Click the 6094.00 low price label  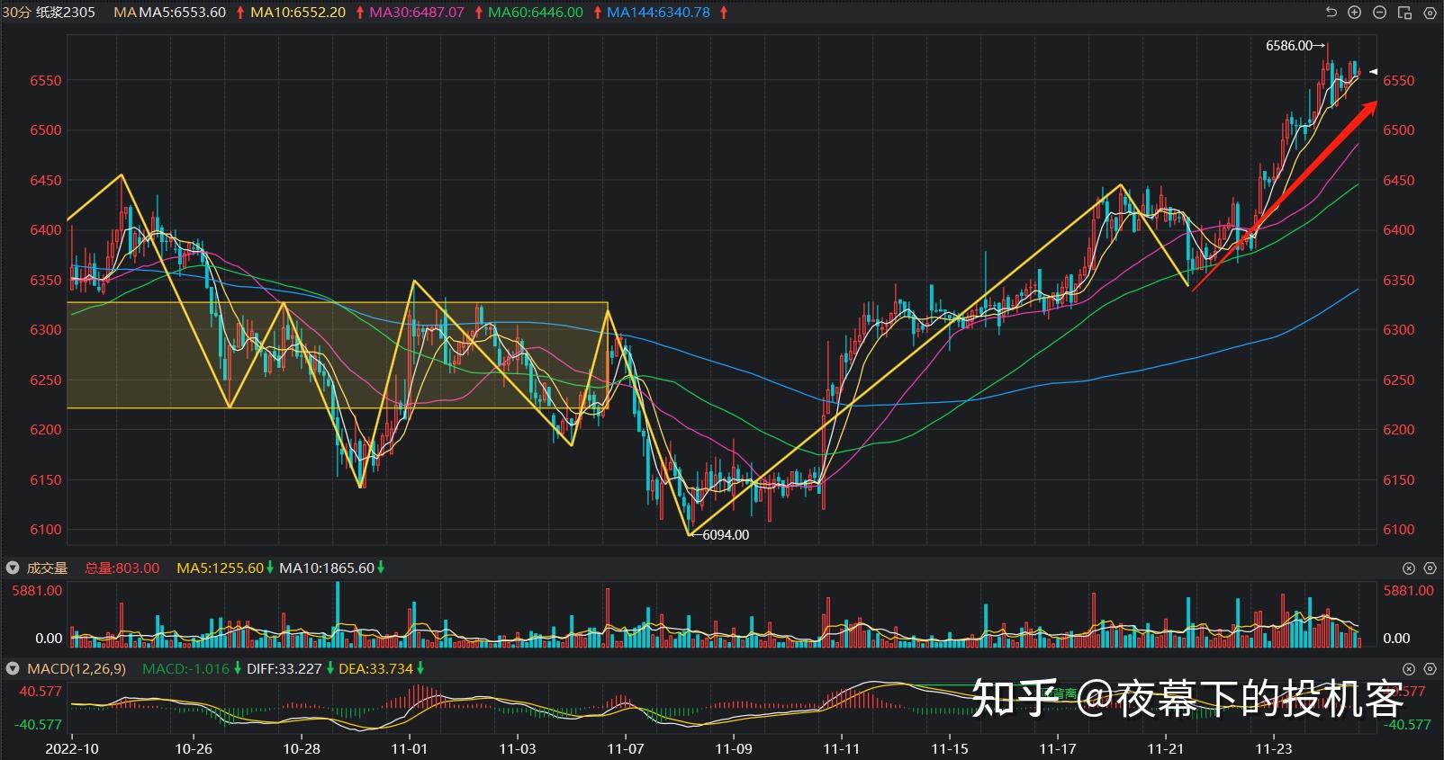[726, 534]
